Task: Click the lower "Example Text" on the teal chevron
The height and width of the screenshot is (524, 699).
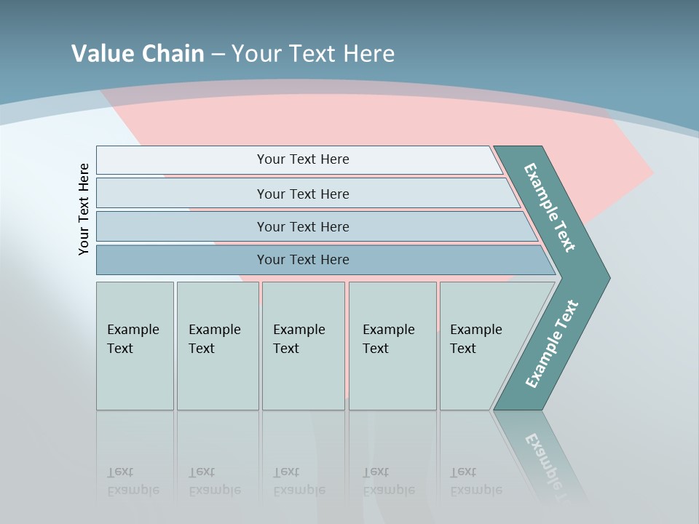Action: tap(551, 344)
